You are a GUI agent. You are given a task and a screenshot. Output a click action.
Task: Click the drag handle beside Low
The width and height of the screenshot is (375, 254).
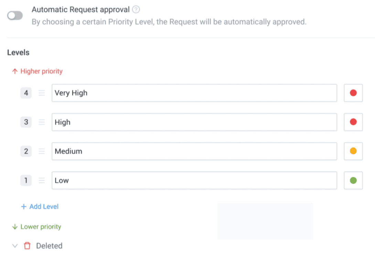pos(42,180)
